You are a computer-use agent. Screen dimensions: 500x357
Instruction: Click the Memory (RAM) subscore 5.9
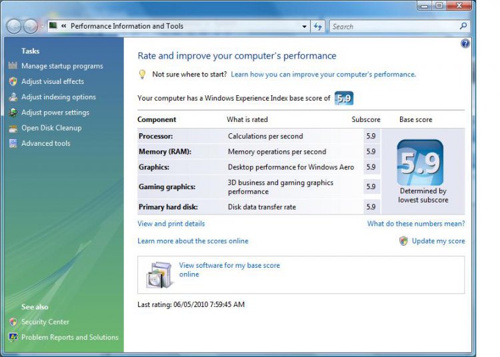coord(371,152)
